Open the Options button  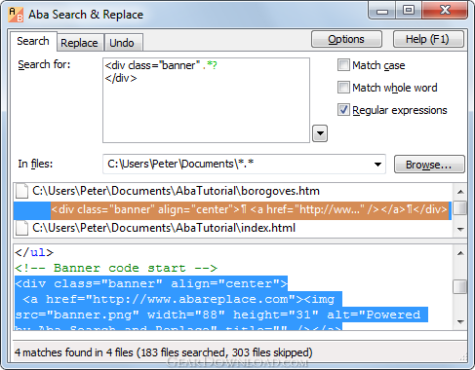click(346, 39)
